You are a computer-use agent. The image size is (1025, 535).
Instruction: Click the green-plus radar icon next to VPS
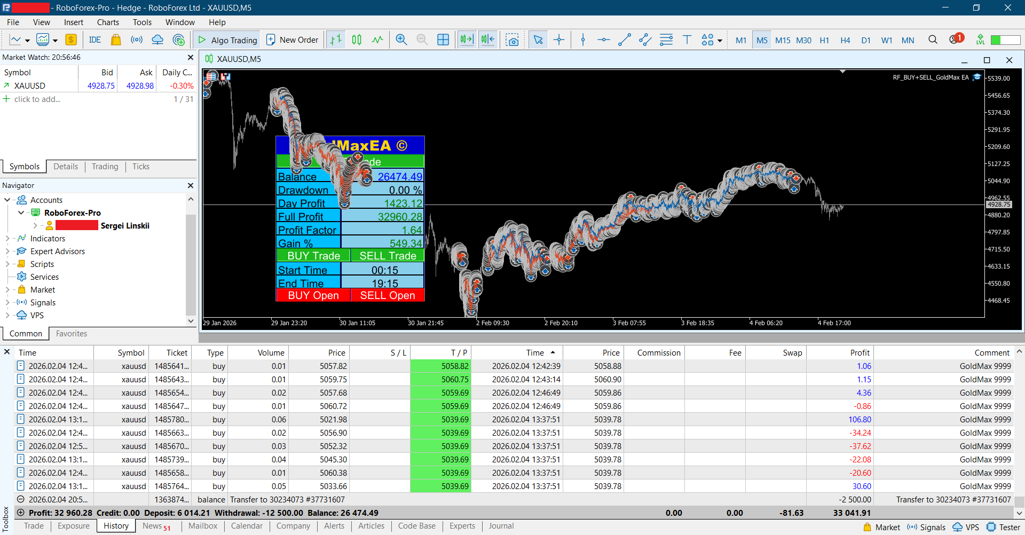click(x=179, y=40)
